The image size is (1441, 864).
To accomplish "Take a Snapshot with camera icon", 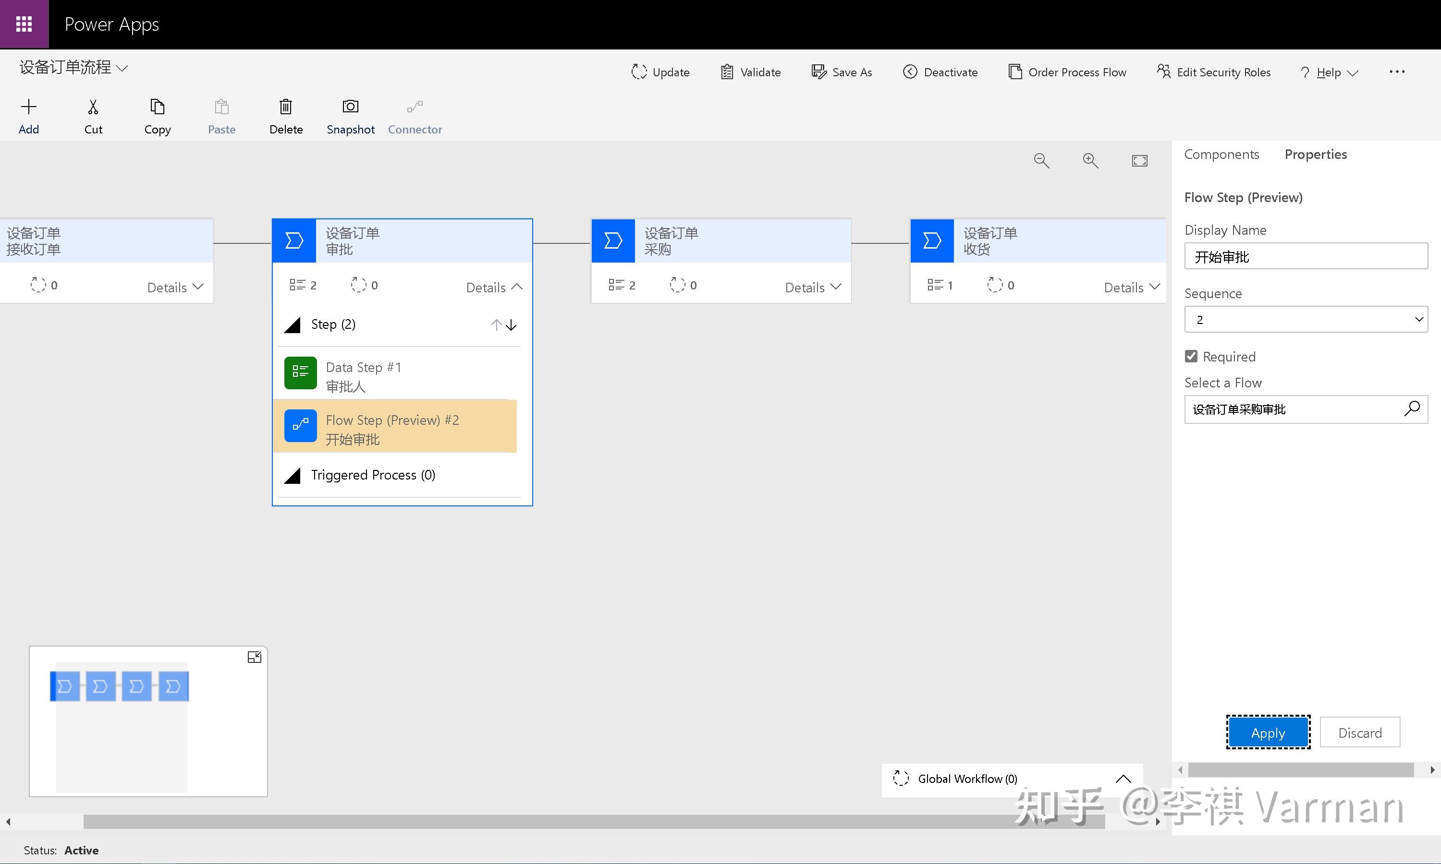I will pos(350,107).
